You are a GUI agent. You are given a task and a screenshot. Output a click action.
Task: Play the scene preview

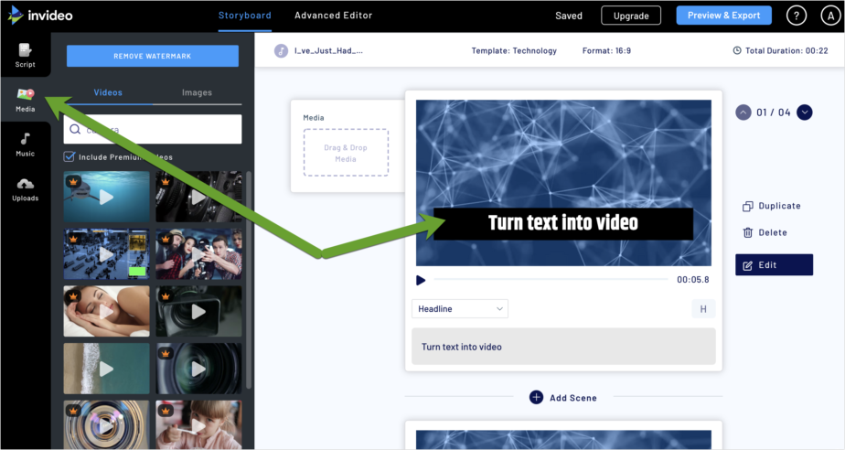pos(421,280)
